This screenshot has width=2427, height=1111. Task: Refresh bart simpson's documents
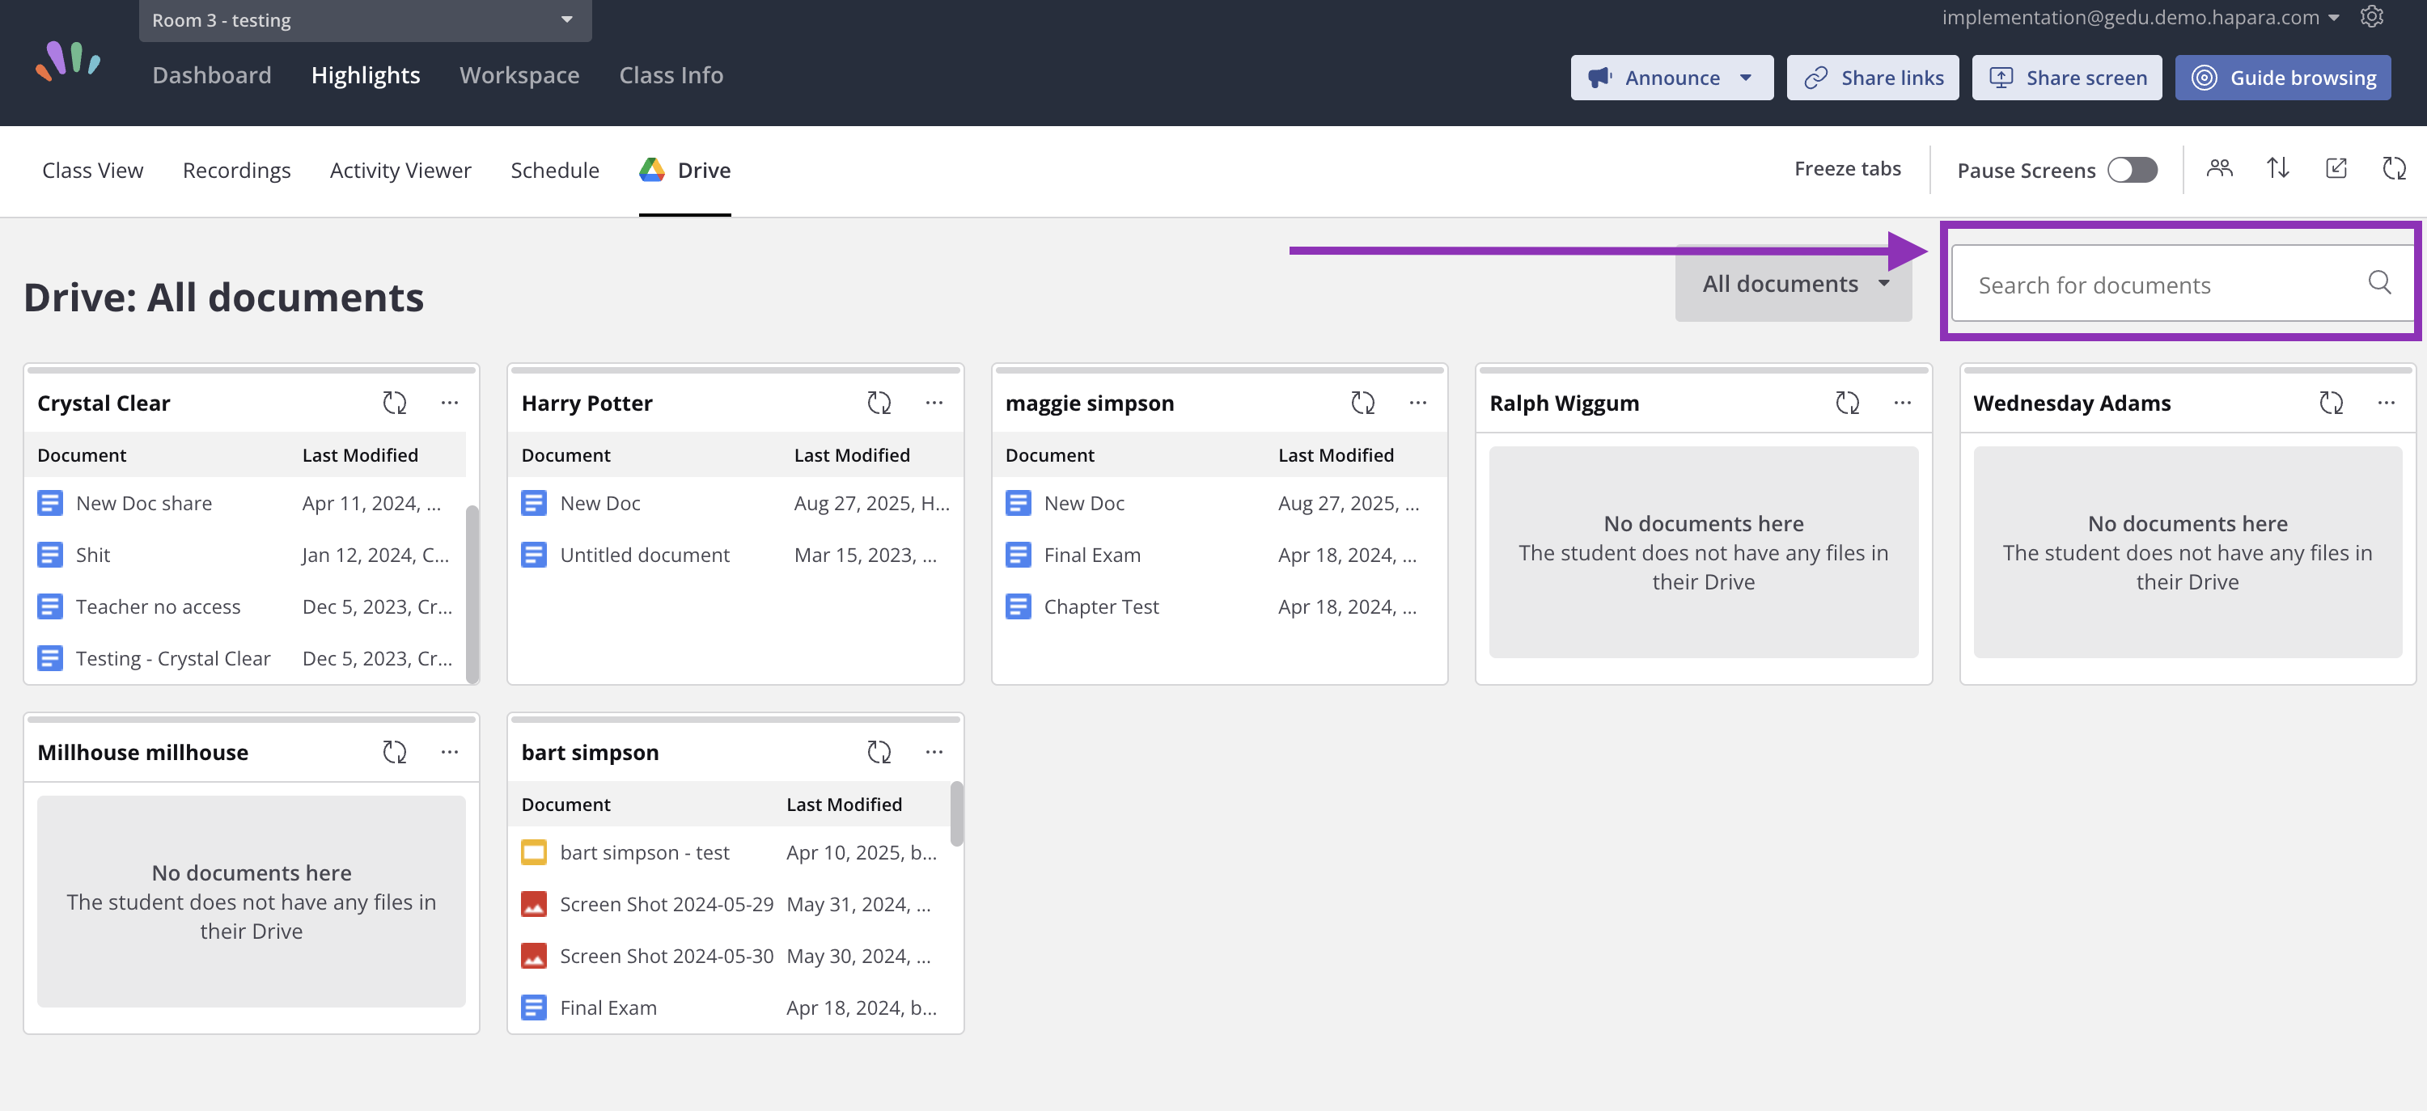point(878,752)
